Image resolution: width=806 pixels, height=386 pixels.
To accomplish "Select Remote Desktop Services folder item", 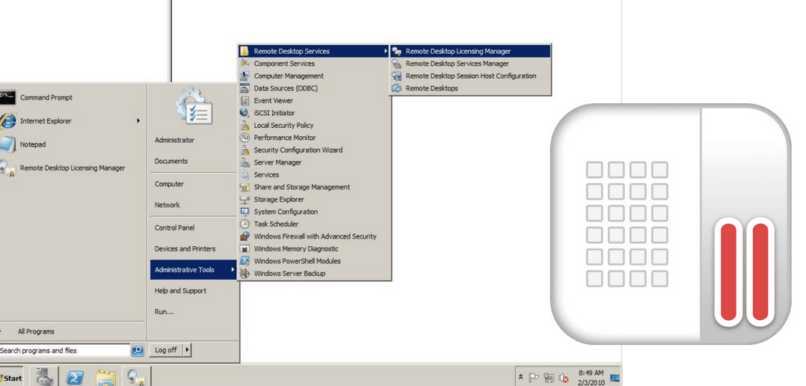I will tap(314, 51).
